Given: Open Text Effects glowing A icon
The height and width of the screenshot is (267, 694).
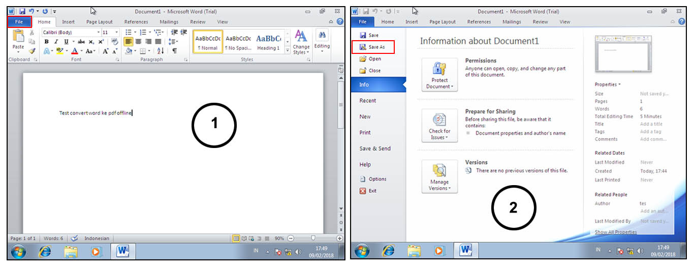Looking at the screenshot, I should (47, 51).
